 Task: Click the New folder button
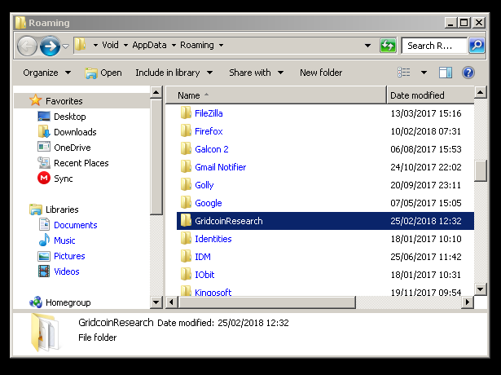[x=321, y=73]
